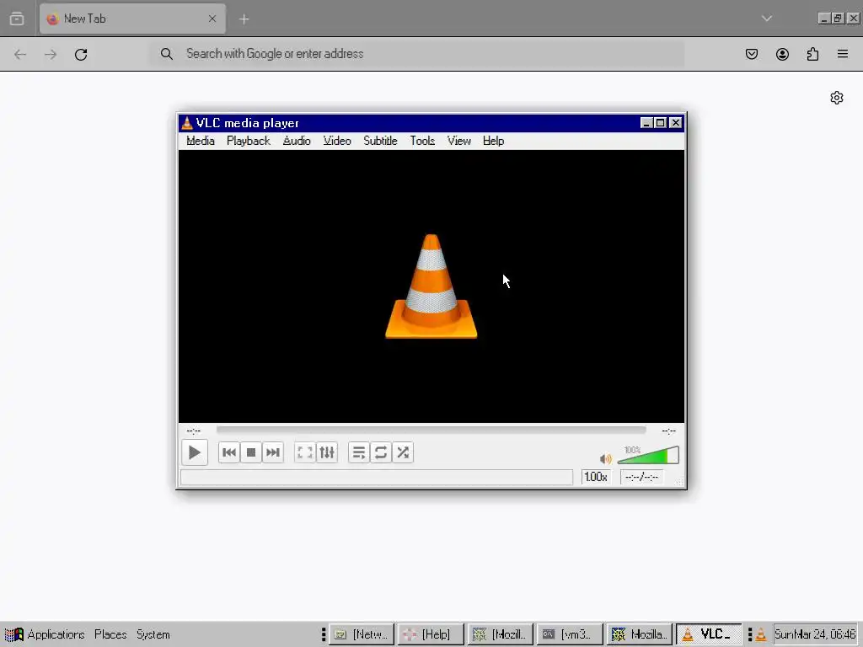Click the Firefox address search bar
This screenshot has width=863, height=647.
point(417,54)
